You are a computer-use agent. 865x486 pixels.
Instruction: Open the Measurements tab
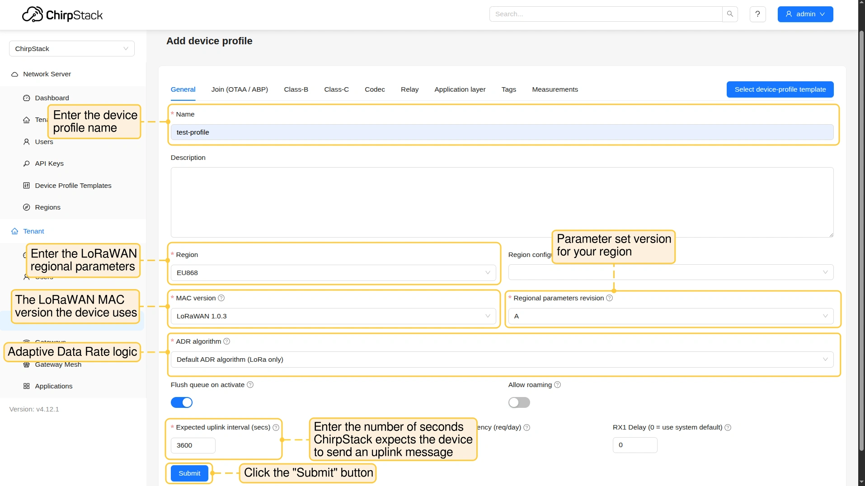555,89
